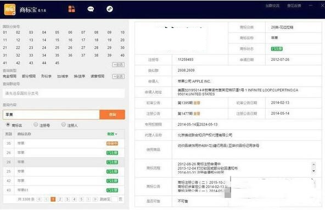This screenshot has height=210, width=325.
Task: Open the trademark search grid icon
Action: (x=71, y=9)
